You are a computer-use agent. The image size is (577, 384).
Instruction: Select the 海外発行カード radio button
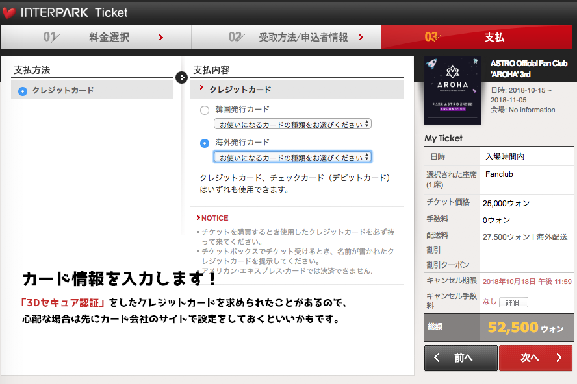(205, 143)
